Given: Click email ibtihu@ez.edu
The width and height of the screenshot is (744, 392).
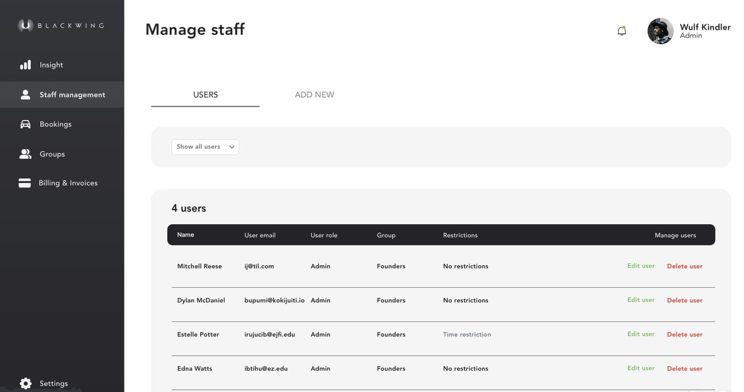Looking at the screenshot, I should pos(266,369).
